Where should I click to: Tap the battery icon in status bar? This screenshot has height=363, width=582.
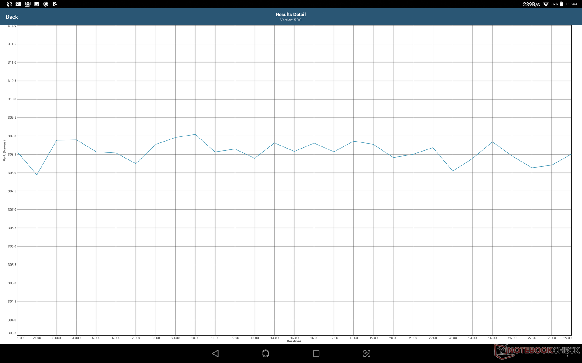coord(561,4)
